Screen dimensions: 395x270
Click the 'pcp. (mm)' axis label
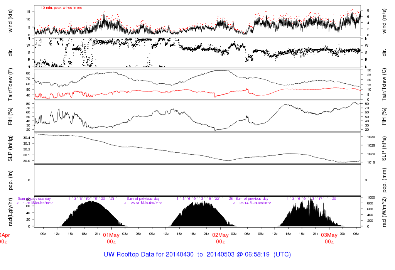(x=384, y=180)
